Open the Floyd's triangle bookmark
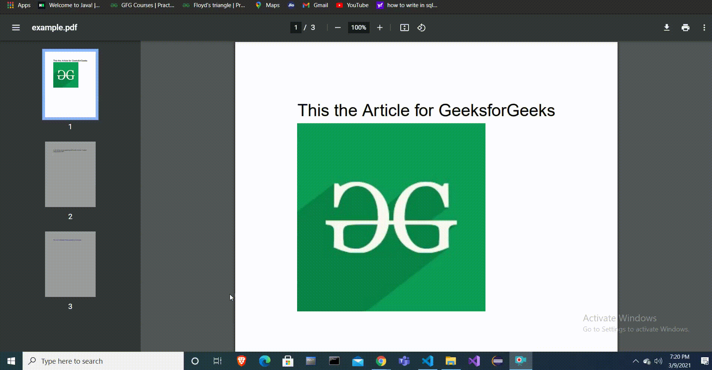The image size is (712, 370). [x=214, y=5]
